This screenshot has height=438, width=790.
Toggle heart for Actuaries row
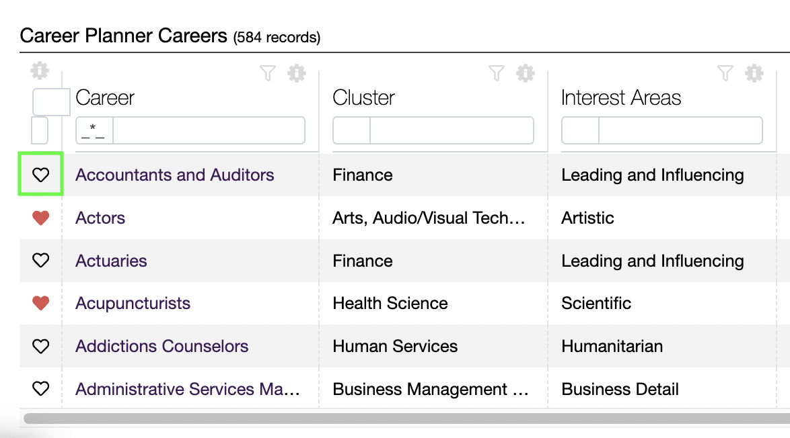tap(41, 261)
